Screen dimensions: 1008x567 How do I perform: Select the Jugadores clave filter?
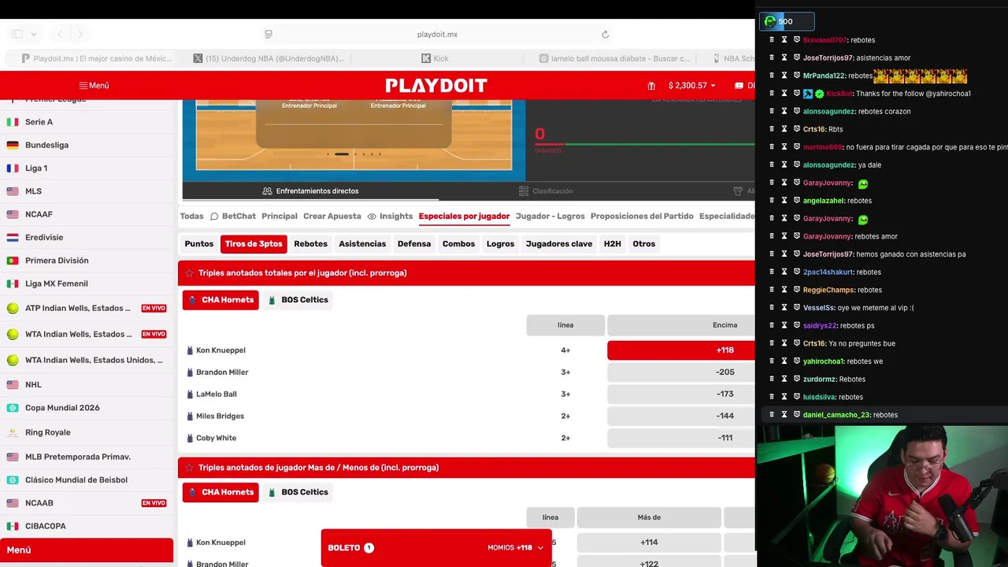click(x=559, y=244)
